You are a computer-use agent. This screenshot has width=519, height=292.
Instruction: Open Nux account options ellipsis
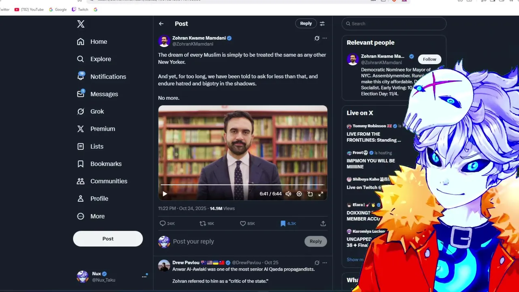(144, 277)
